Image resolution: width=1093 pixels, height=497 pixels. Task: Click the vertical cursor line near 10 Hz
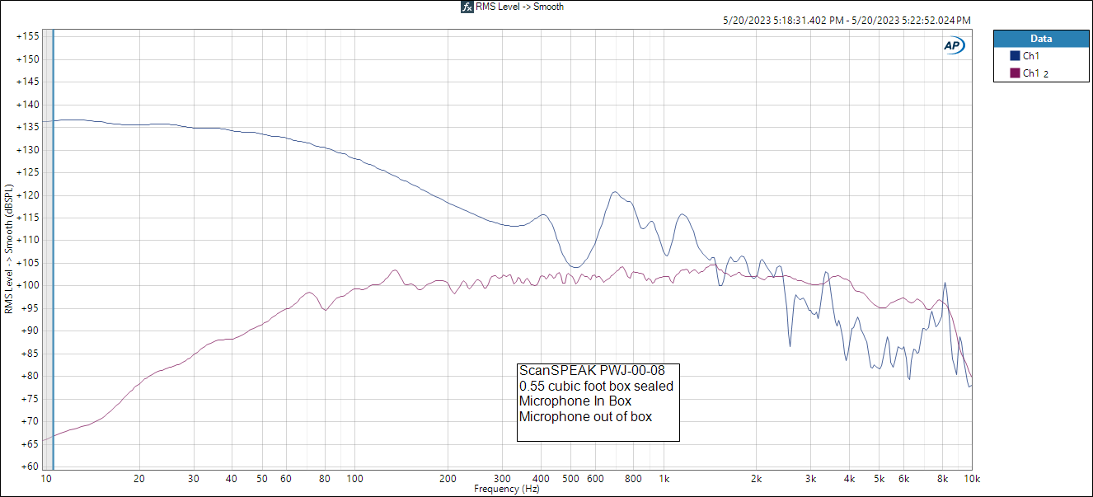[x=53, y=248]
